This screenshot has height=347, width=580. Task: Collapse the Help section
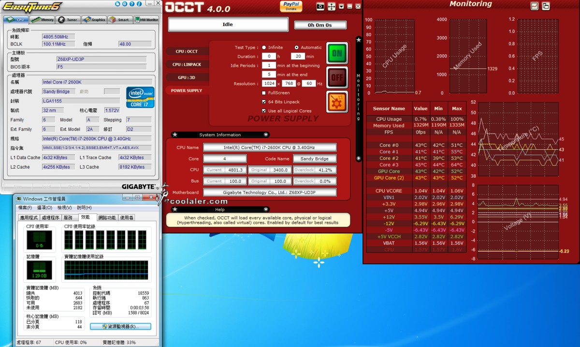[266, 210]
